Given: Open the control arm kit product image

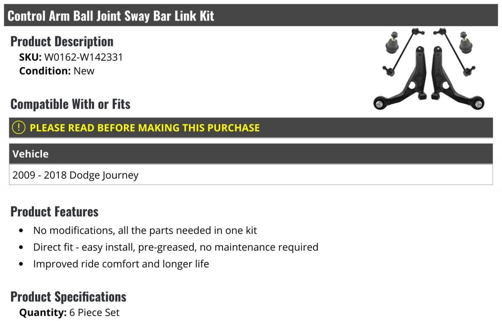Looking at the screenshot, I should 429,69.
